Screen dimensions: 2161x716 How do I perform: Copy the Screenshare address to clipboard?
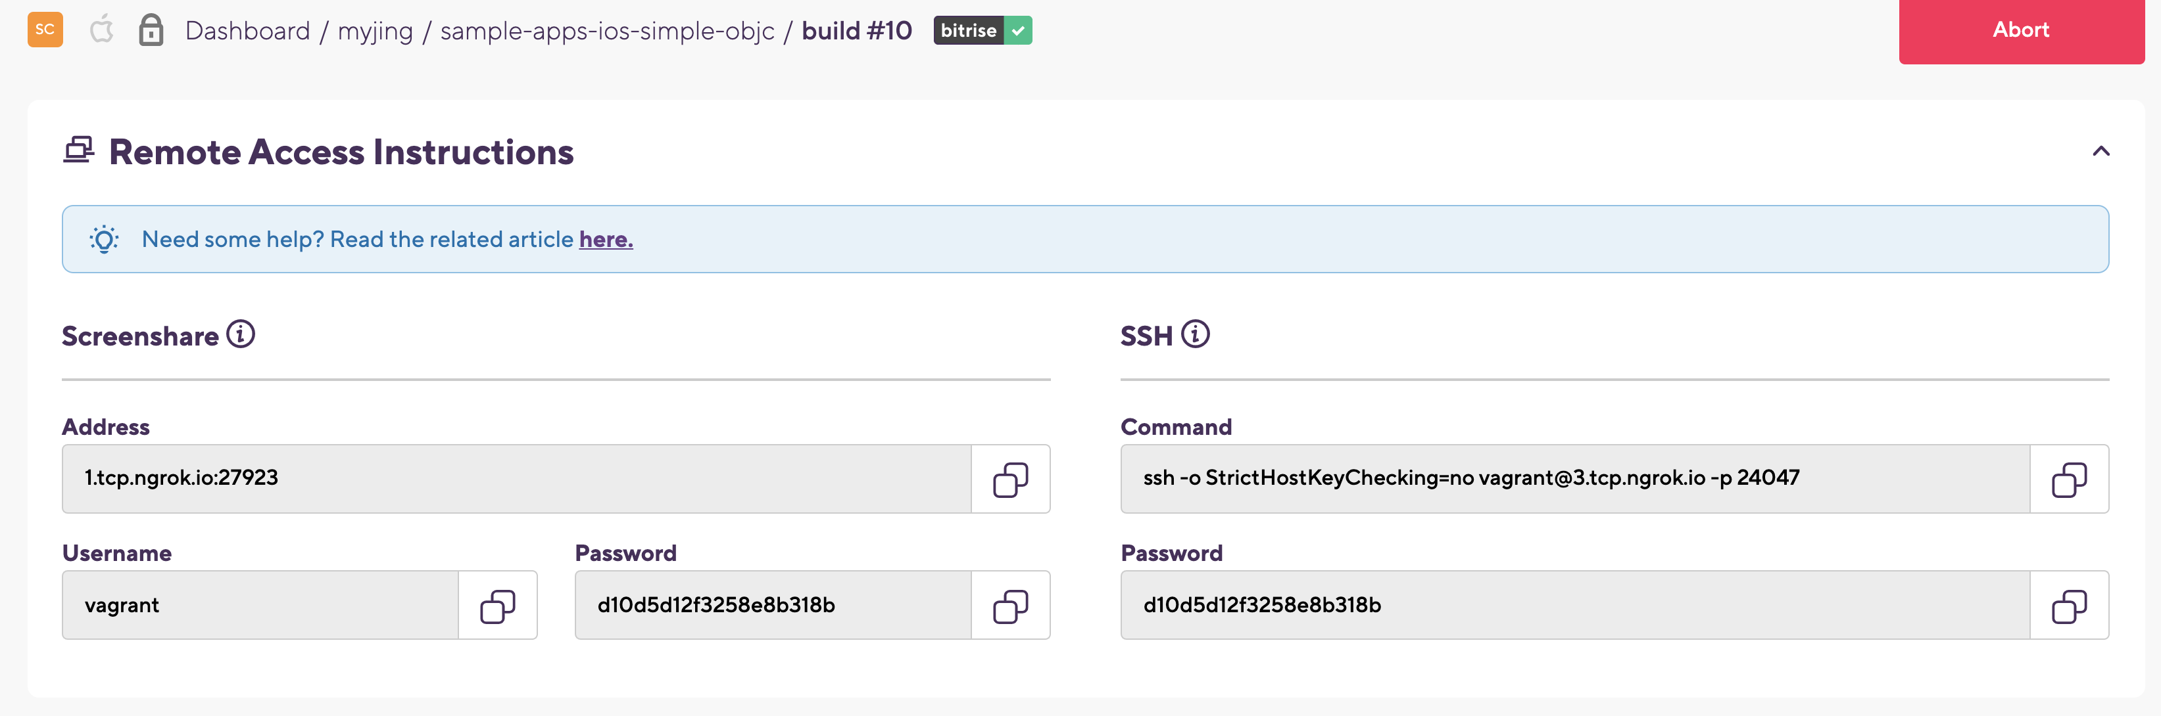pyautogui.click(x=1010, y=480)
